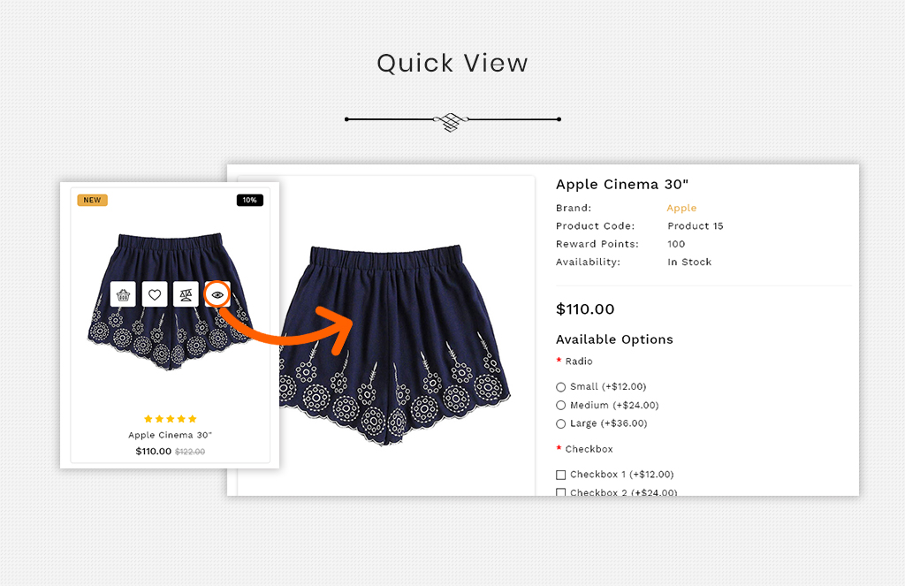This screenshot has height=586, width=905.
Task: Check Checkbox 1 (+$12.00)
Action: [x=560, y=475]
